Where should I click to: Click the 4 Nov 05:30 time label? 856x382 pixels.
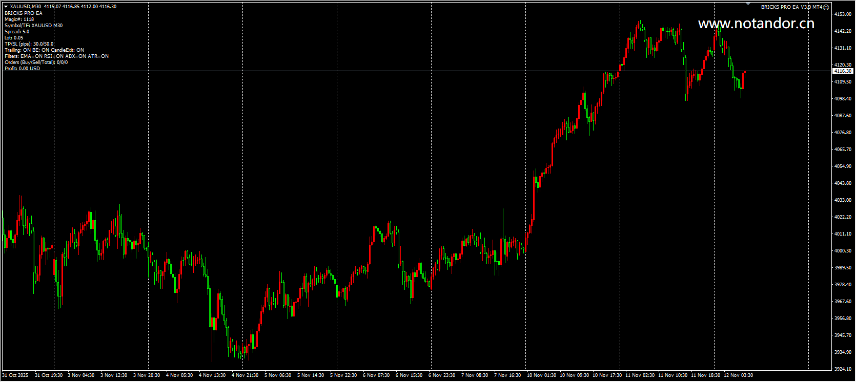click(179, 375)
